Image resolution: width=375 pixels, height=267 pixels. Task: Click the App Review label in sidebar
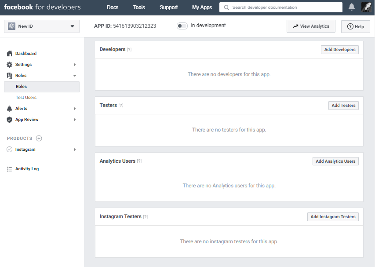coord(27,119)
